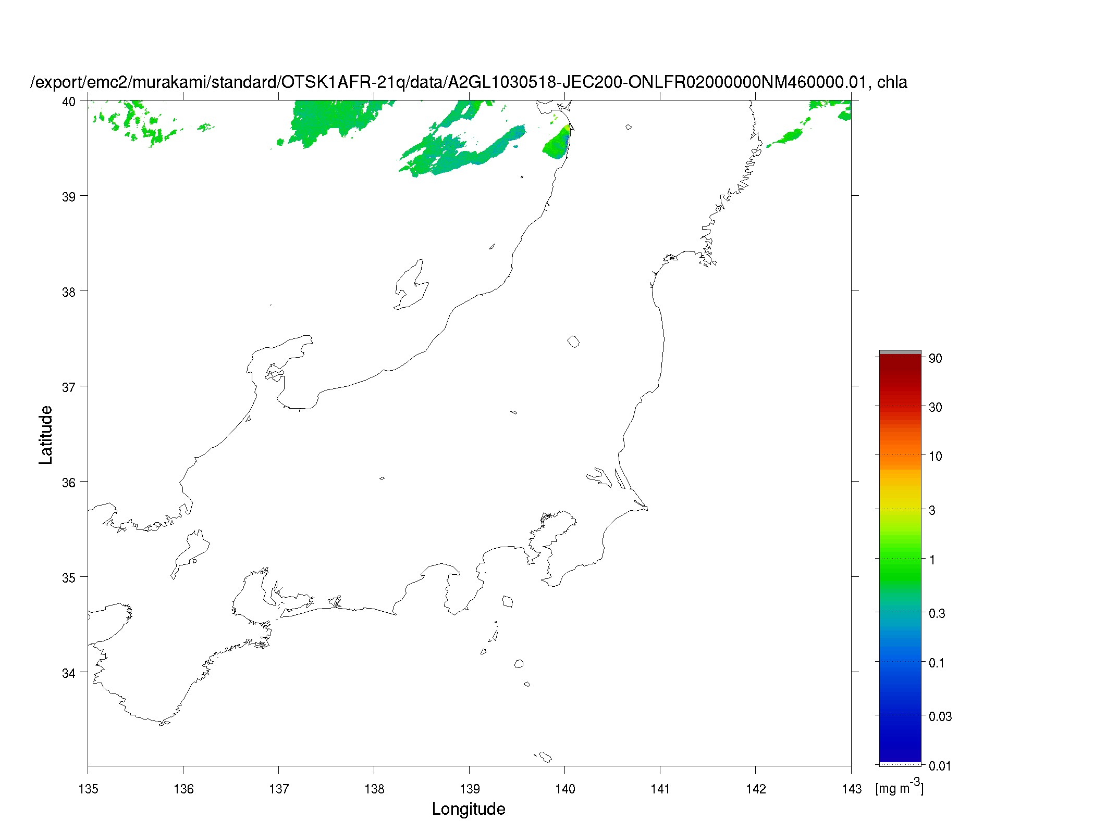Pick the orange colorbar band beside 10
Viewport: 1094px width, 833px height.
pos(900,455)
